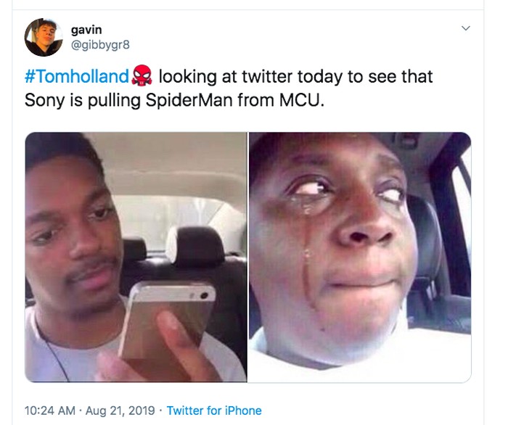Click the word "Sony" in the tweet text

pos(44,99)
